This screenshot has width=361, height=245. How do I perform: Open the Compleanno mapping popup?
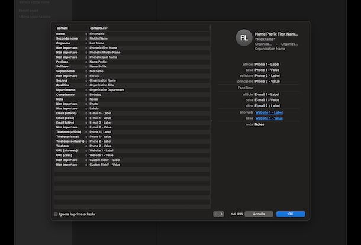(x=71, y=95)
